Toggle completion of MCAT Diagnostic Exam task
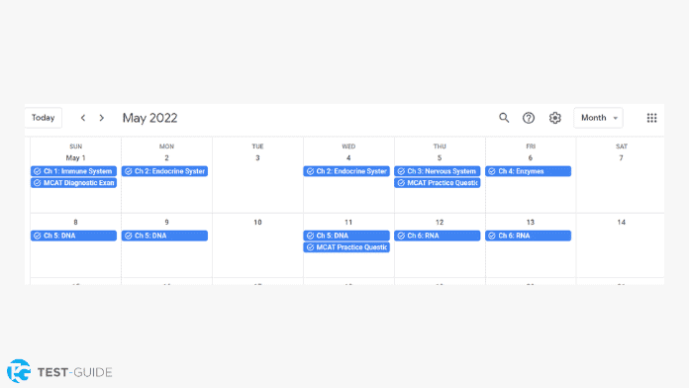Screen dimensions: 689x388 [x=38, y=183]
